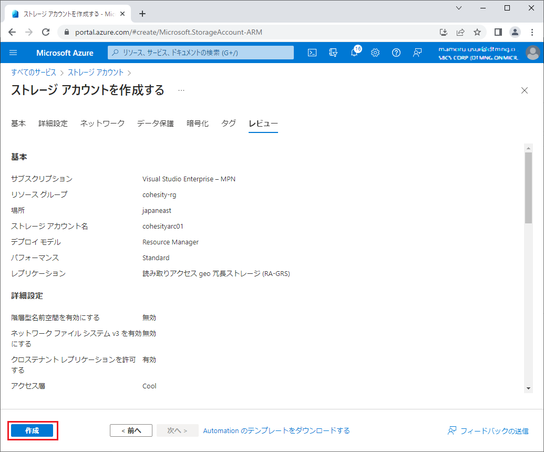Go to すべてのサービス breadcrumb
The height and width of the screenshot is (452, 544).
(34, 73)
